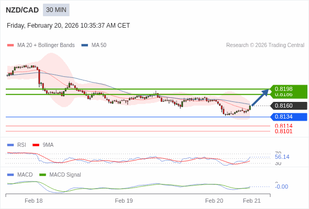The width and height of the screenshot is (309, 209).
Task: Click the RSI blue legend swatch
Action: [10, 145]
